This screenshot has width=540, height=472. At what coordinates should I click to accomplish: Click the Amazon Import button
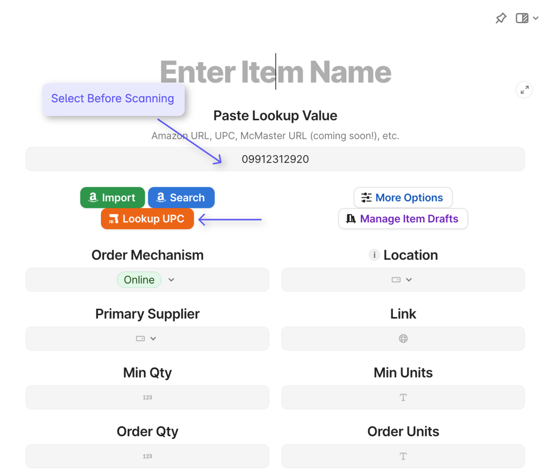click(x=112, y=197)
